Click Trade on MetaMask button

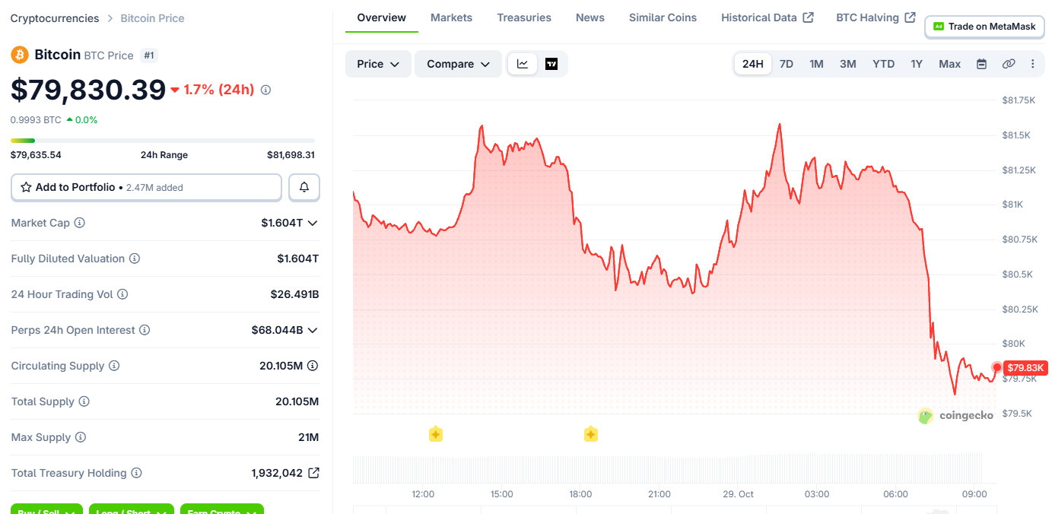(984, 27)
